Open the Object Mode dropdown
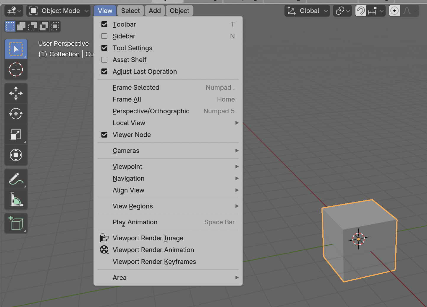Screen dimensions: 427x307 point(59,11)
